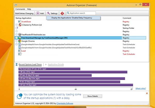This screenshot has width=155, height=108.
Task: Maximize the Autorun Organizer window
Action: [x=140, y=5]
